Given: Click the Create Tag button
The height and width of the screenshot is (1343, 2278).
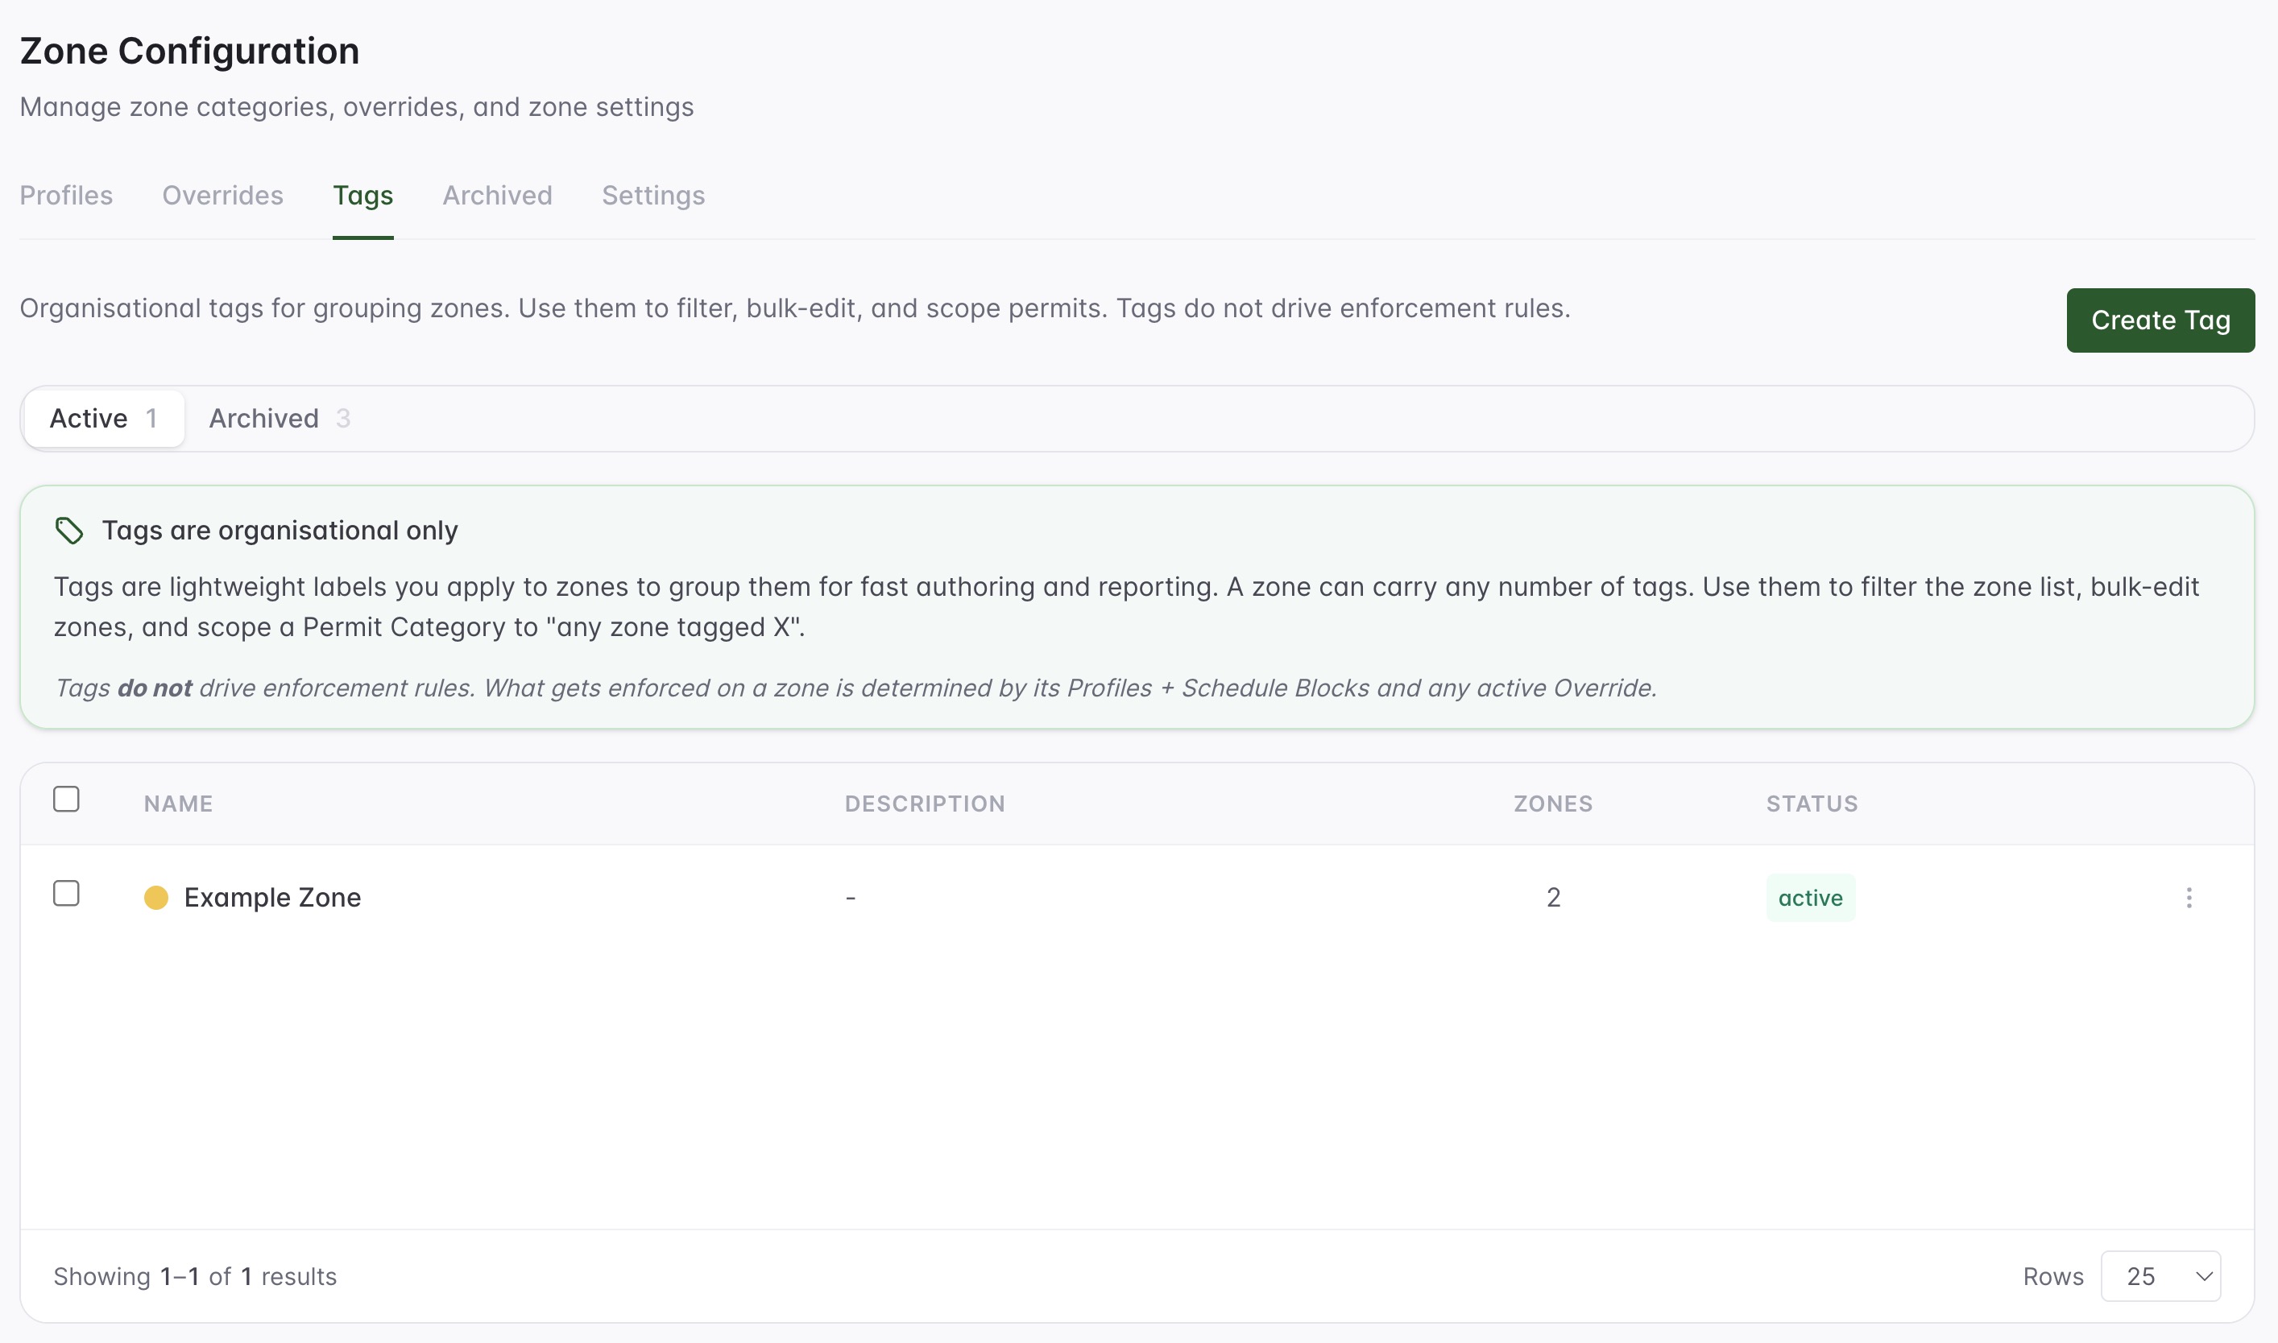Looking at the screenshot, I should click(2160, 320).
